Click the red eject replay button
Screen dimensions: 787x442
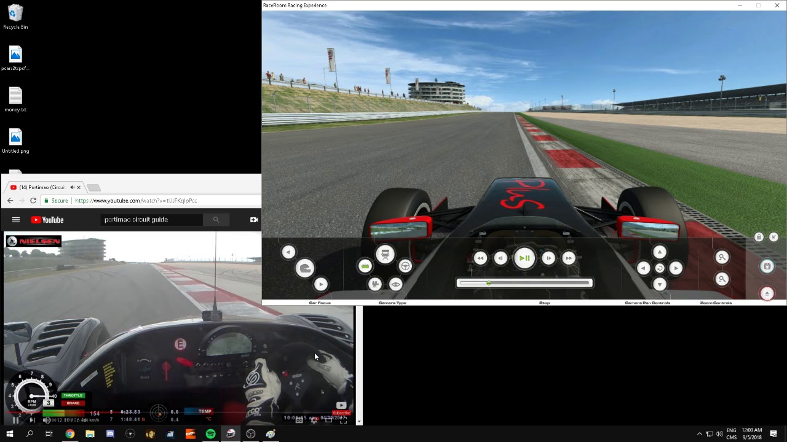coord(767,293)
